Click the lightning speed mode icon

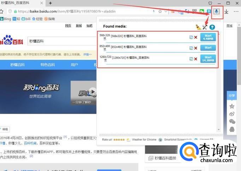(x=154, y=11)
